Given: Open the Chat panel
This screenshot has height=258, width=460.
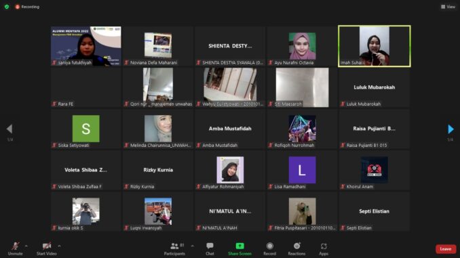Looking at the screenshot, I should click(210, 249).
